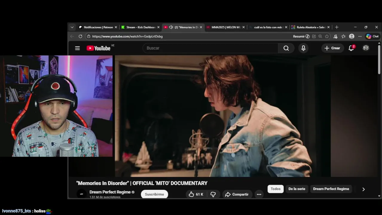Screen dimensions: 382x215
Task: Zoom the page with magnifier icon
Action: (x=320, y=36)
